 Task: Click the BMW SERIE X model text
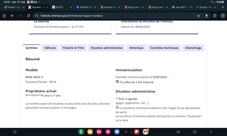[34, 77]
